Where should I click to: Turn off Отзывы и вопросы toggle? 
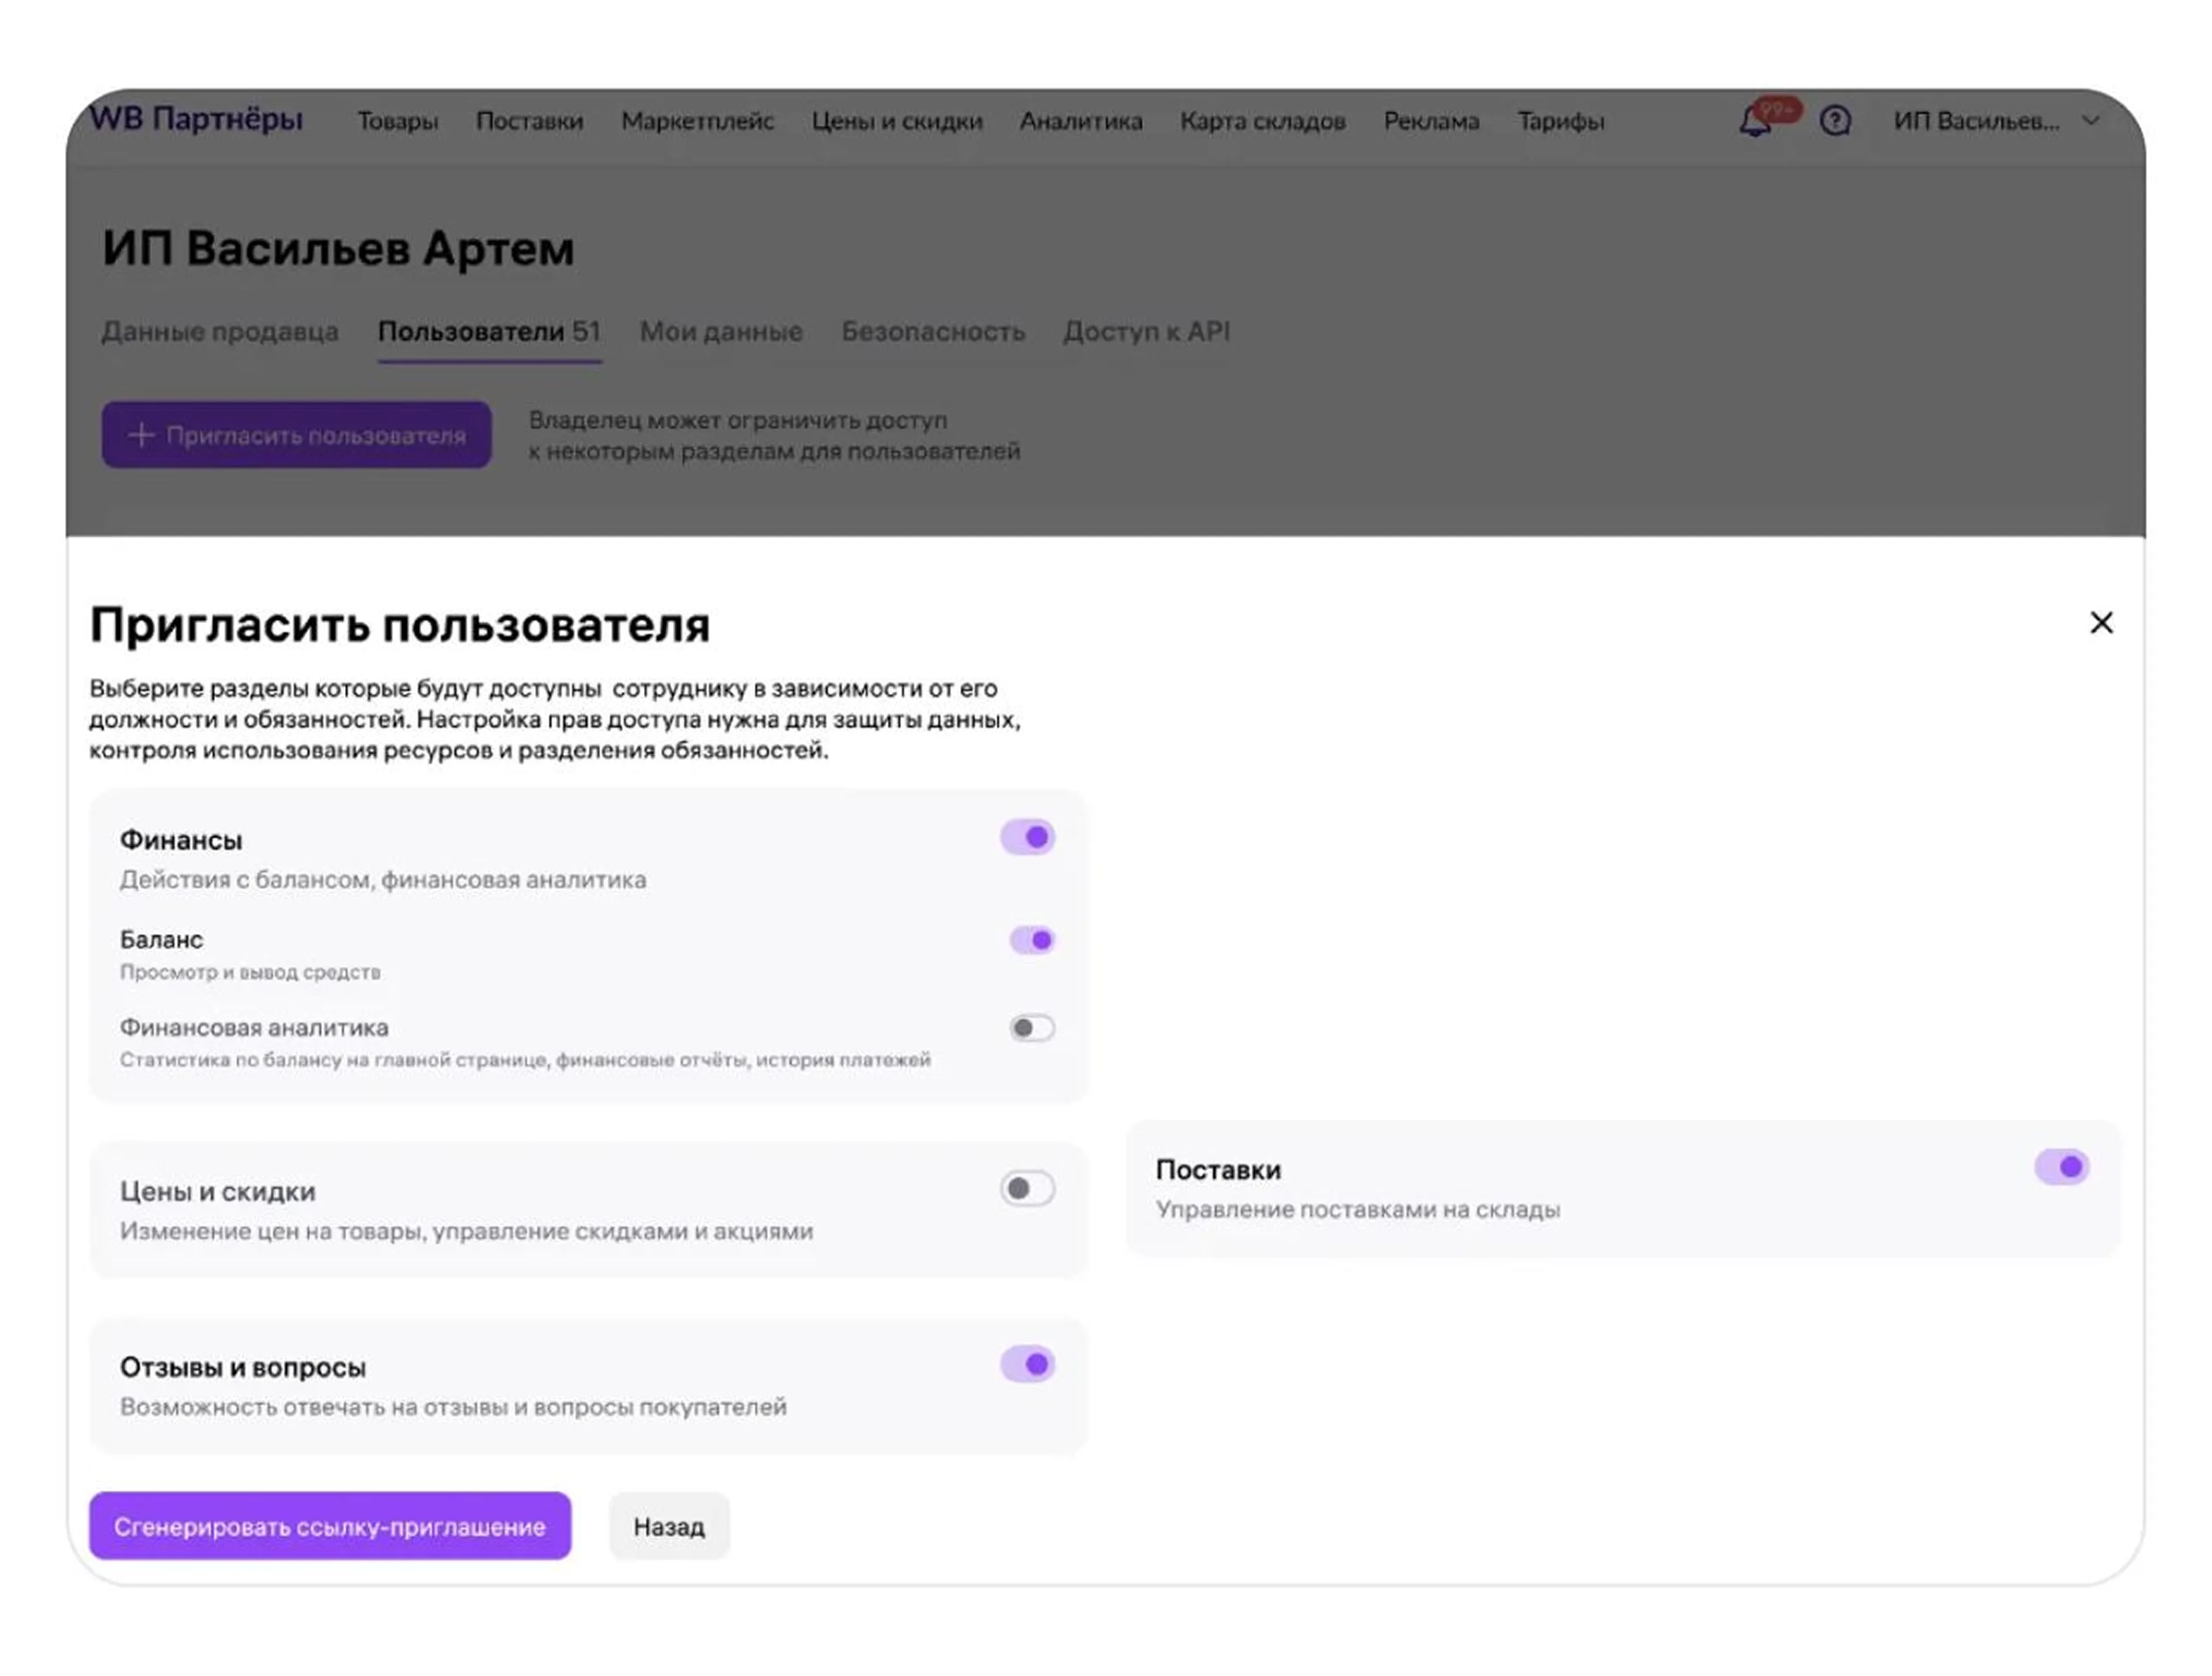coord(1028,1365)
